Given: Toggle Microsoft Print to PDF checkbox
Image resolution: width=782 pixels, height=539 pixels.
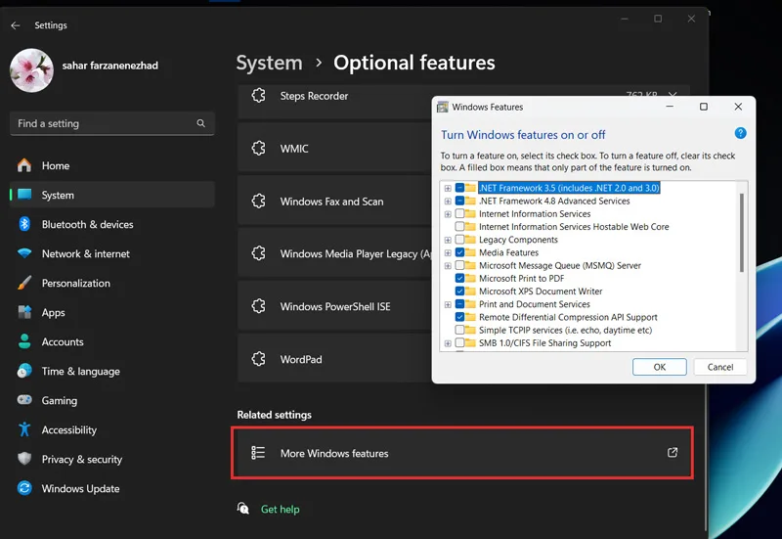Looking at the screenshot, I should pos(459,278).
